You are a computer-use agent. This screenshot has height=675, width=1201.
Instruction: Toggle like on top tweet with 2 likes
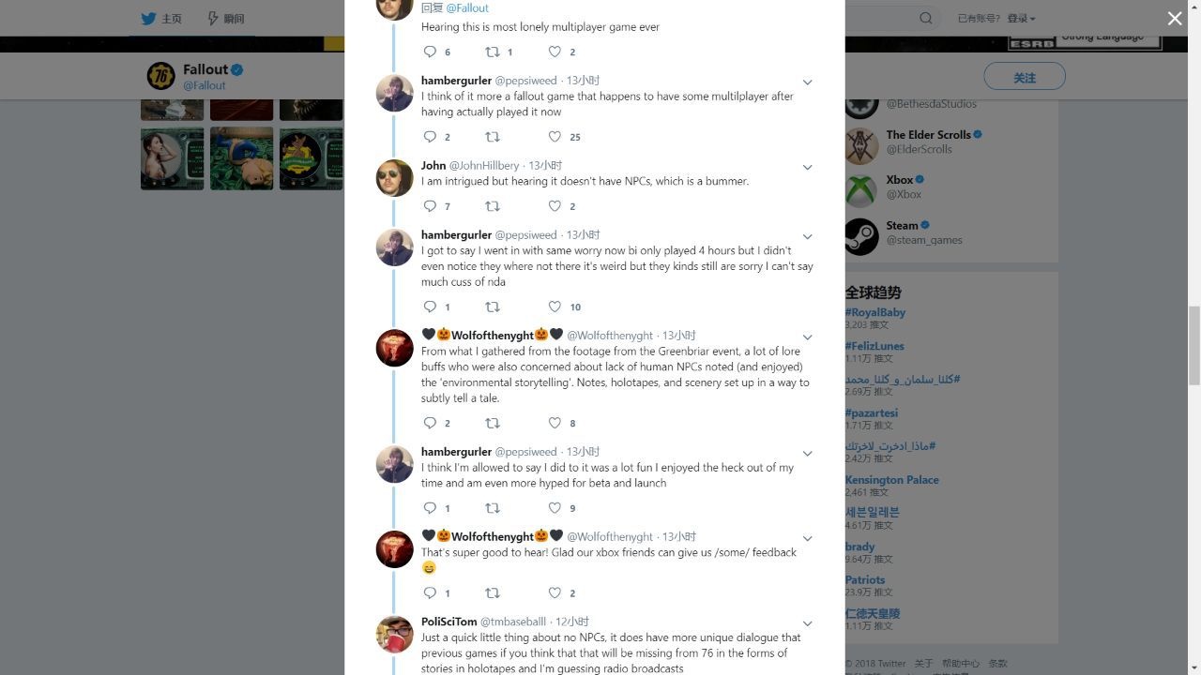point(555,52)
